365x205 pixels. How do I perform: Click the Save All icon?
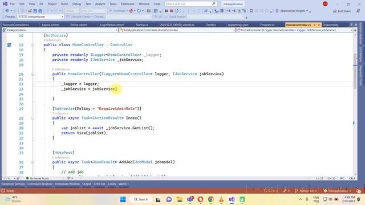tap(40, 11)
